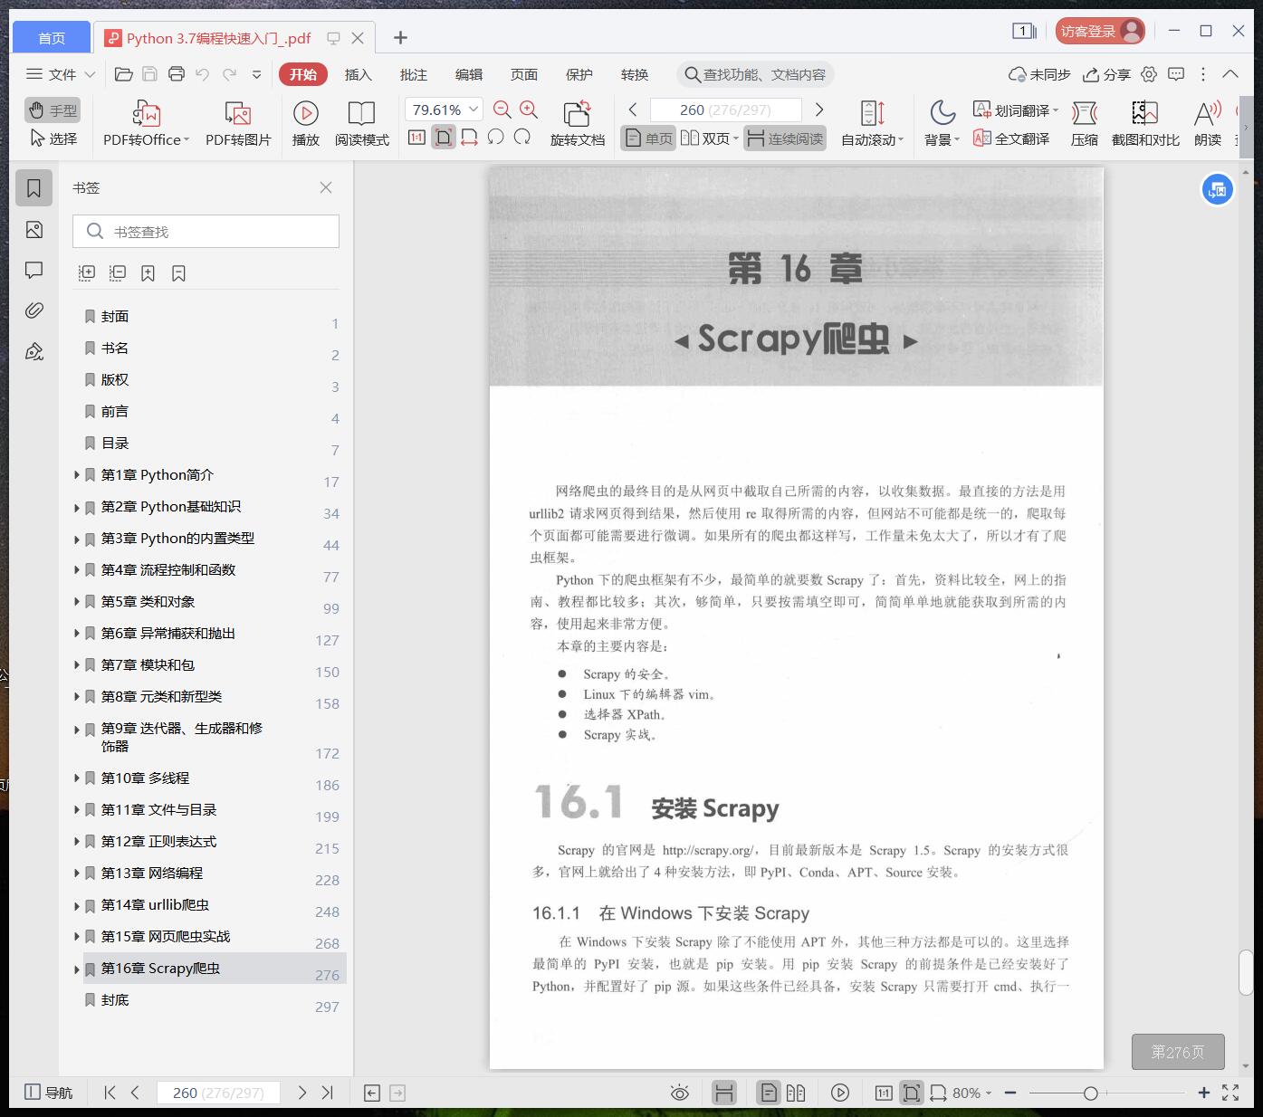Screen dimensions: 1263x1117
Task: Open 背景 background options
Action: (x=942, y=124)
